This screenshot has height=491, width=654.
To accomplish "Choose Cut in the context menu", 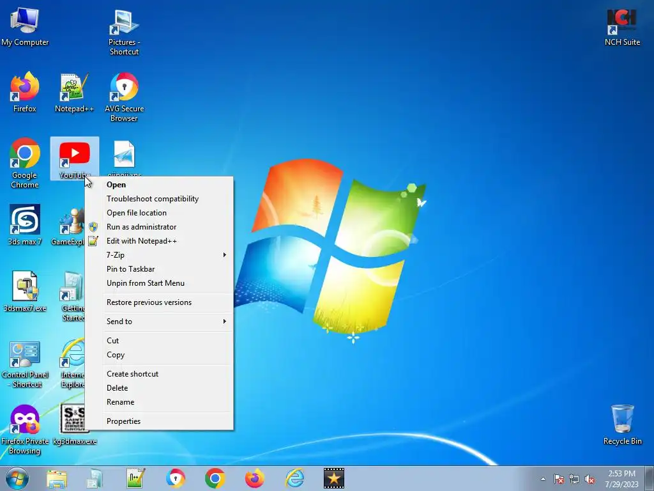I will pyautogui.click(x=159, y=341).
